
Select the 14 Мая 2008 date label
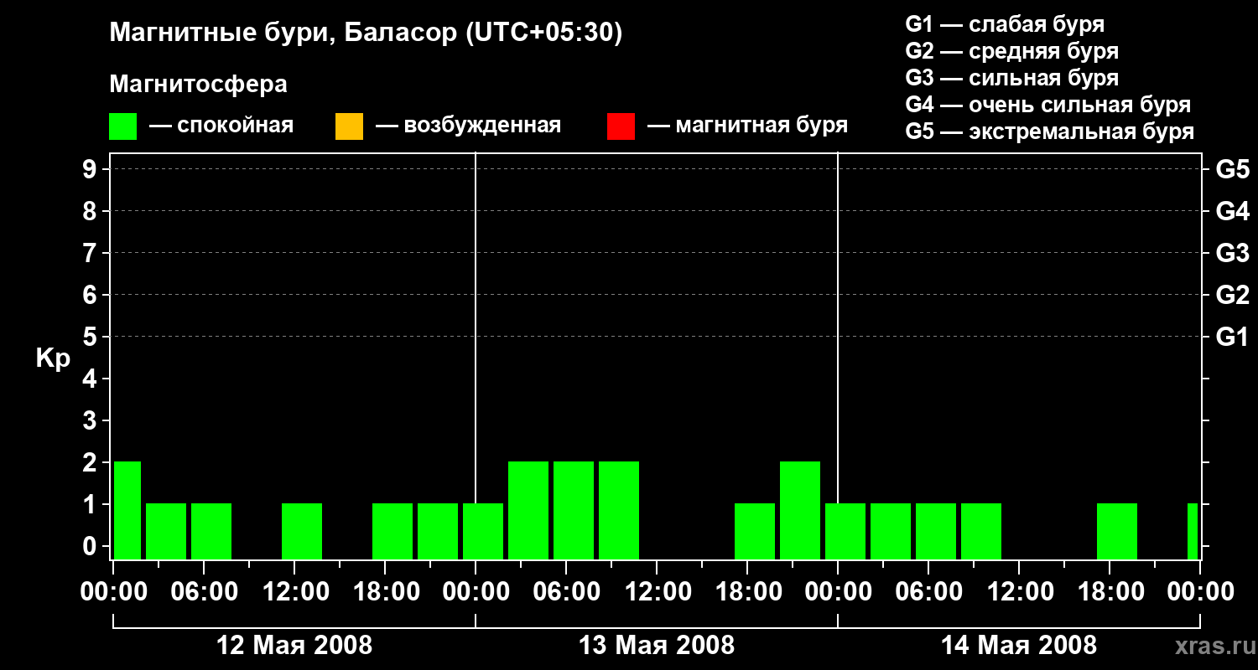click(1019, 646)
